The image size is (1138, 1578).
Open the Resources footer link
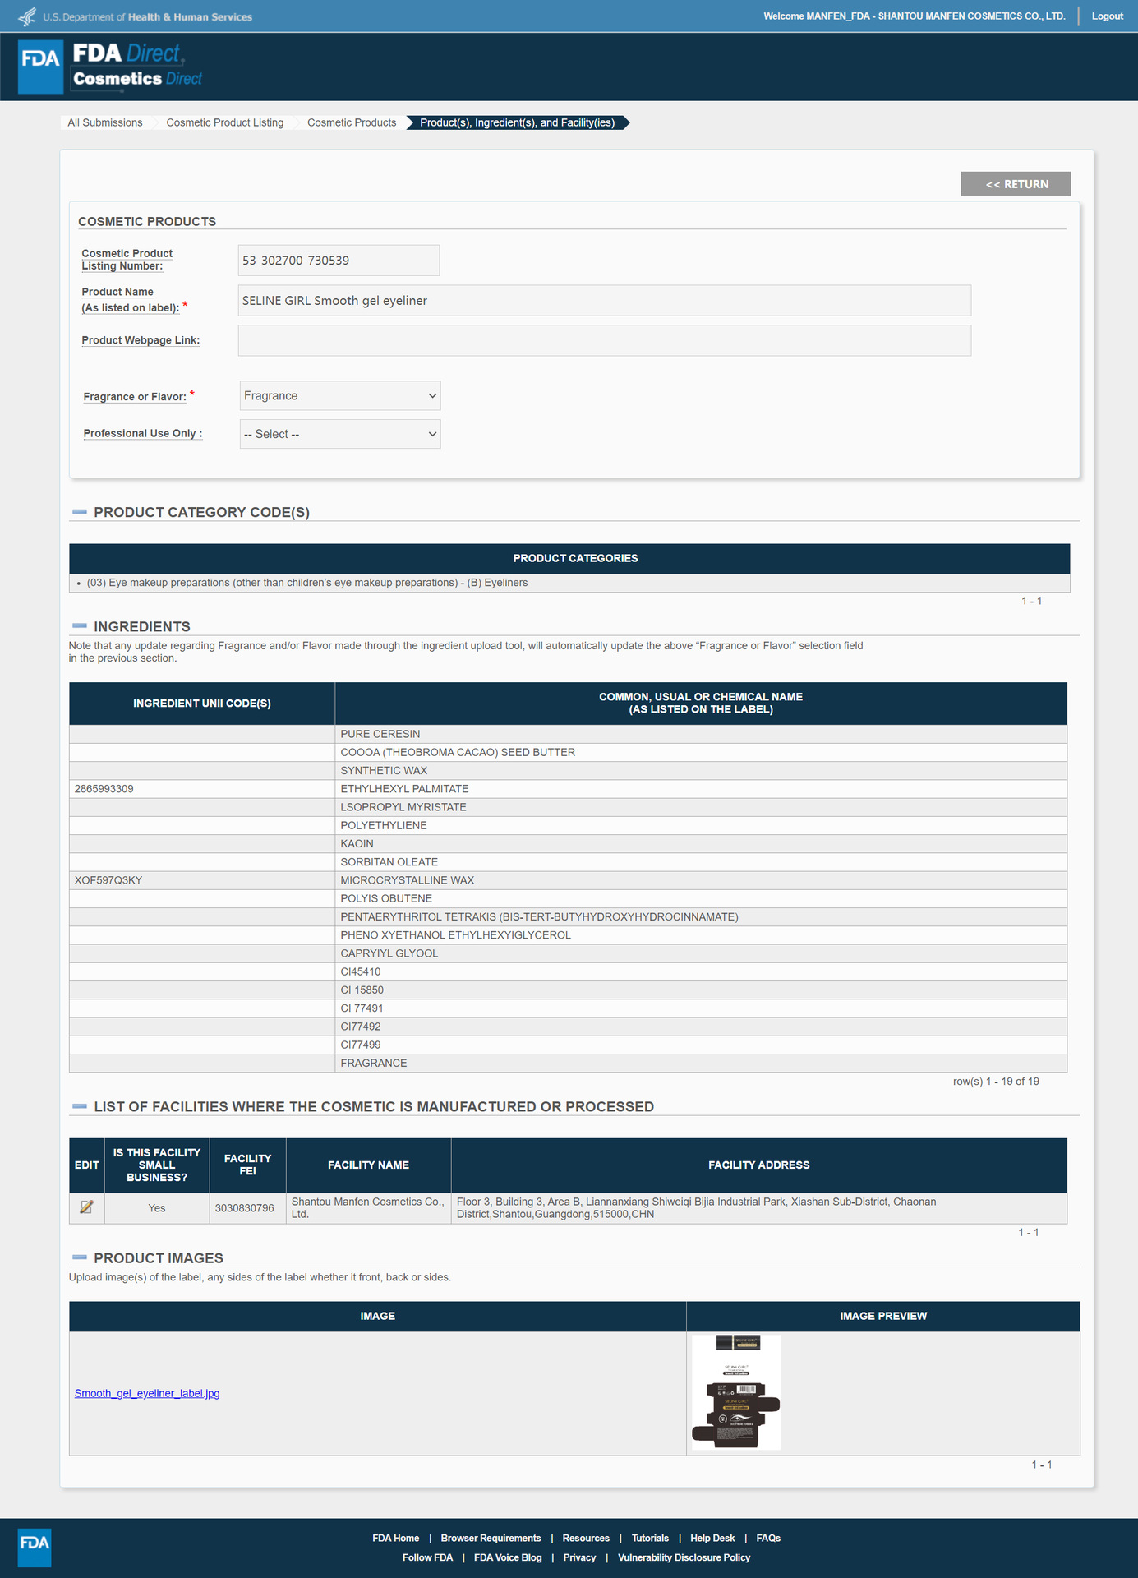tap(586, 1538)
